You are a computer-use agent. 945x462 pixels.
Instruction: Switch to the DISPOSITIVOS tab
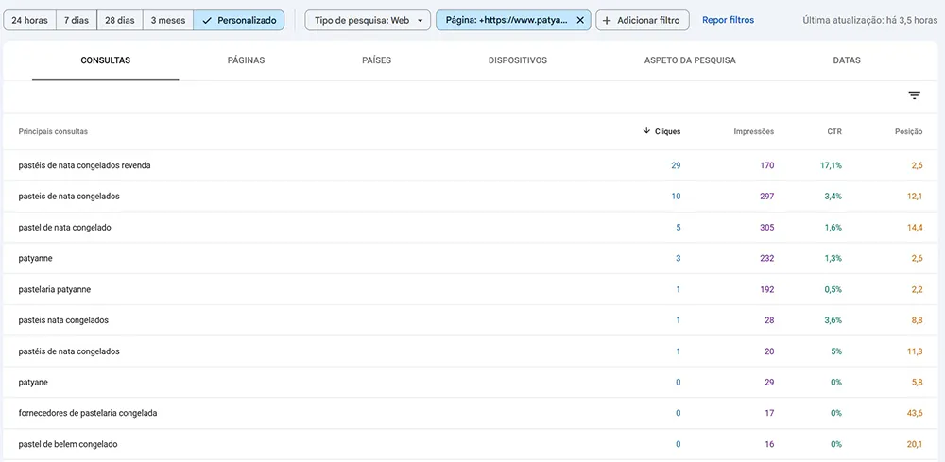(518, 60)
